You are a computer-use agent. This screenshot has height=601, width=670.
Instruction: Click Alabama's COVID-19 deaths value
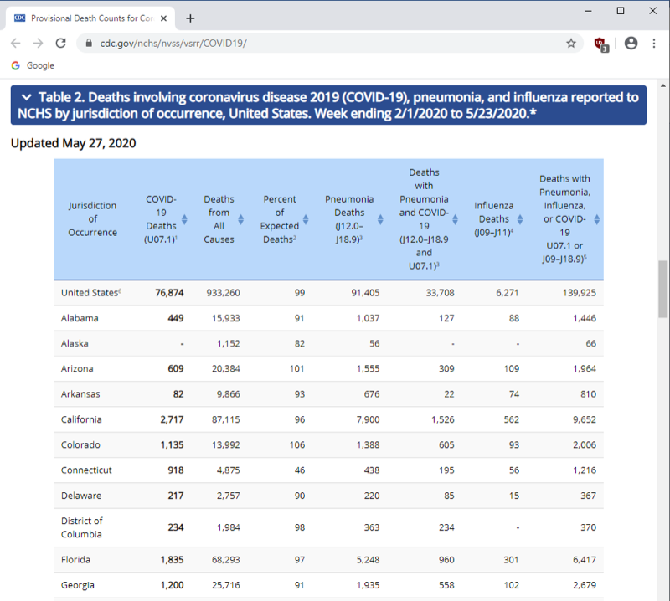coord(174,318)
